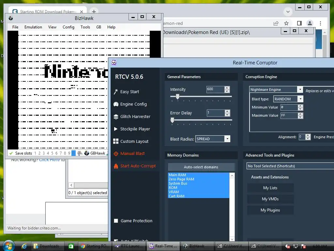Open the Engine Config panel
This screenshot has height=251, width=334.
(130, 104)
